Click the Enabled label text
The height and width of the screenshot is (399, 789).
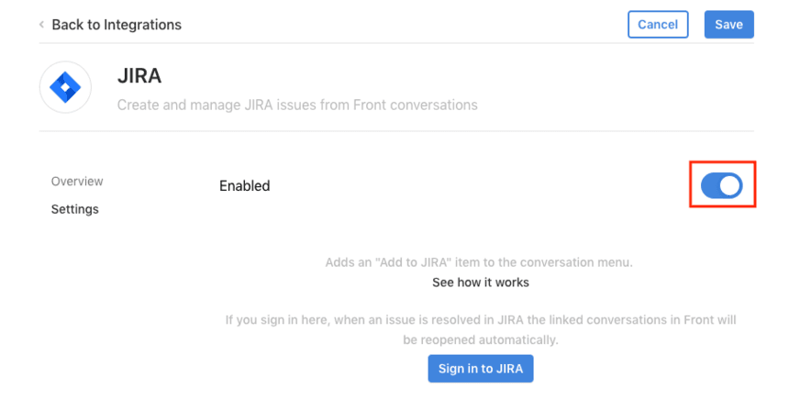point(245,185)
